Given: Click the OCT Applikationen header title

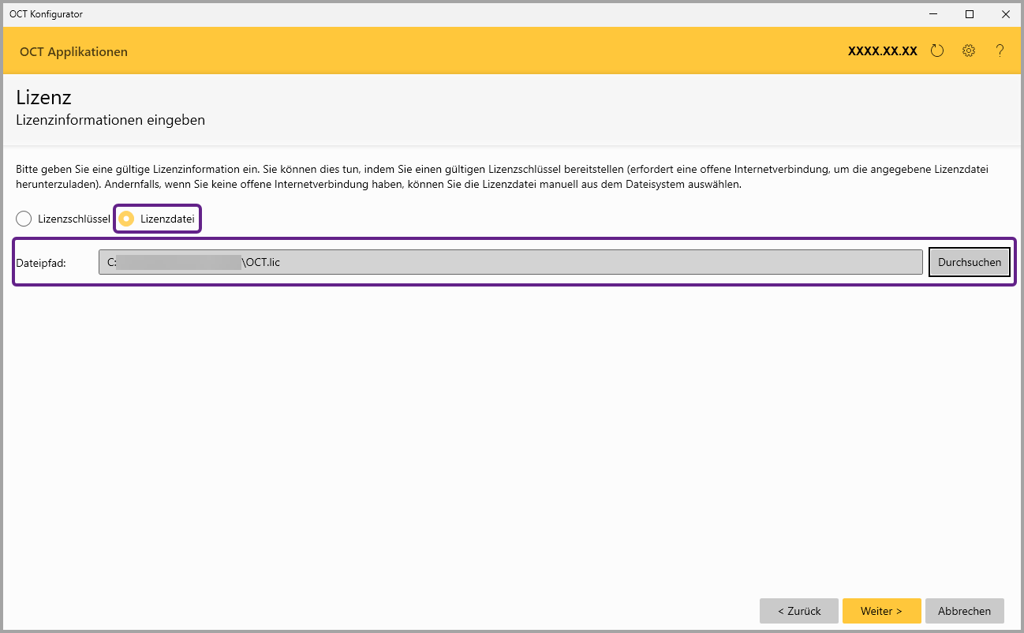Looking at the screenshot, I should 73,52.
